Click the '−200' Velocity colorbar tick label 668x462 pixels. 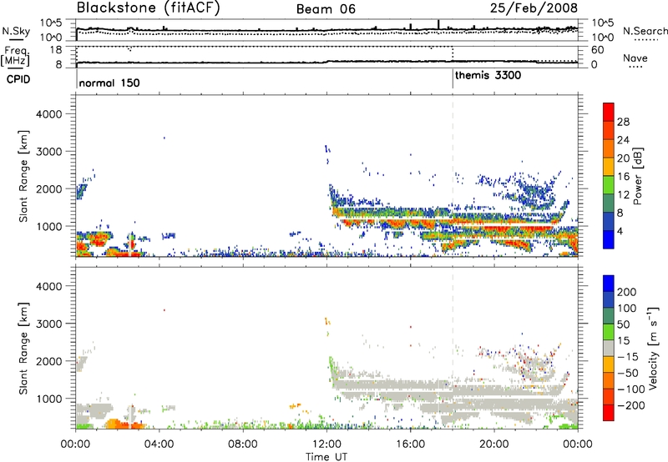click(x=630, y=405)
